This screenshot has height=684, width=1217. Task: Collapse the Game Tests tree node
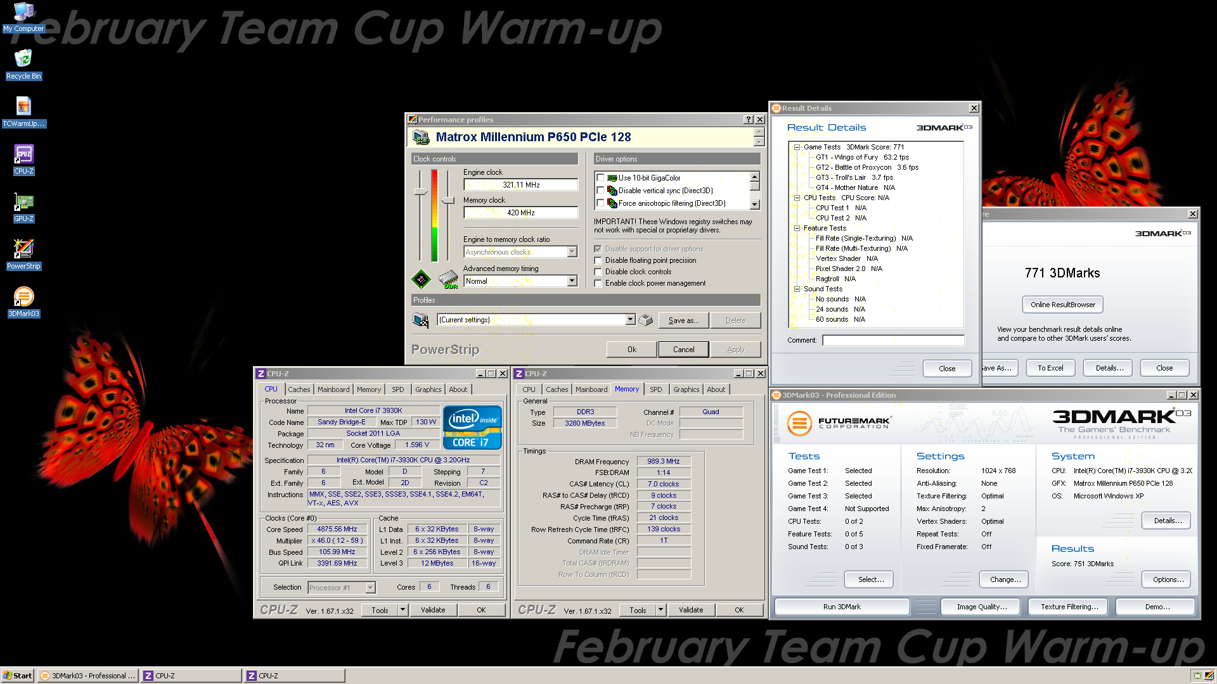point(797,147)
